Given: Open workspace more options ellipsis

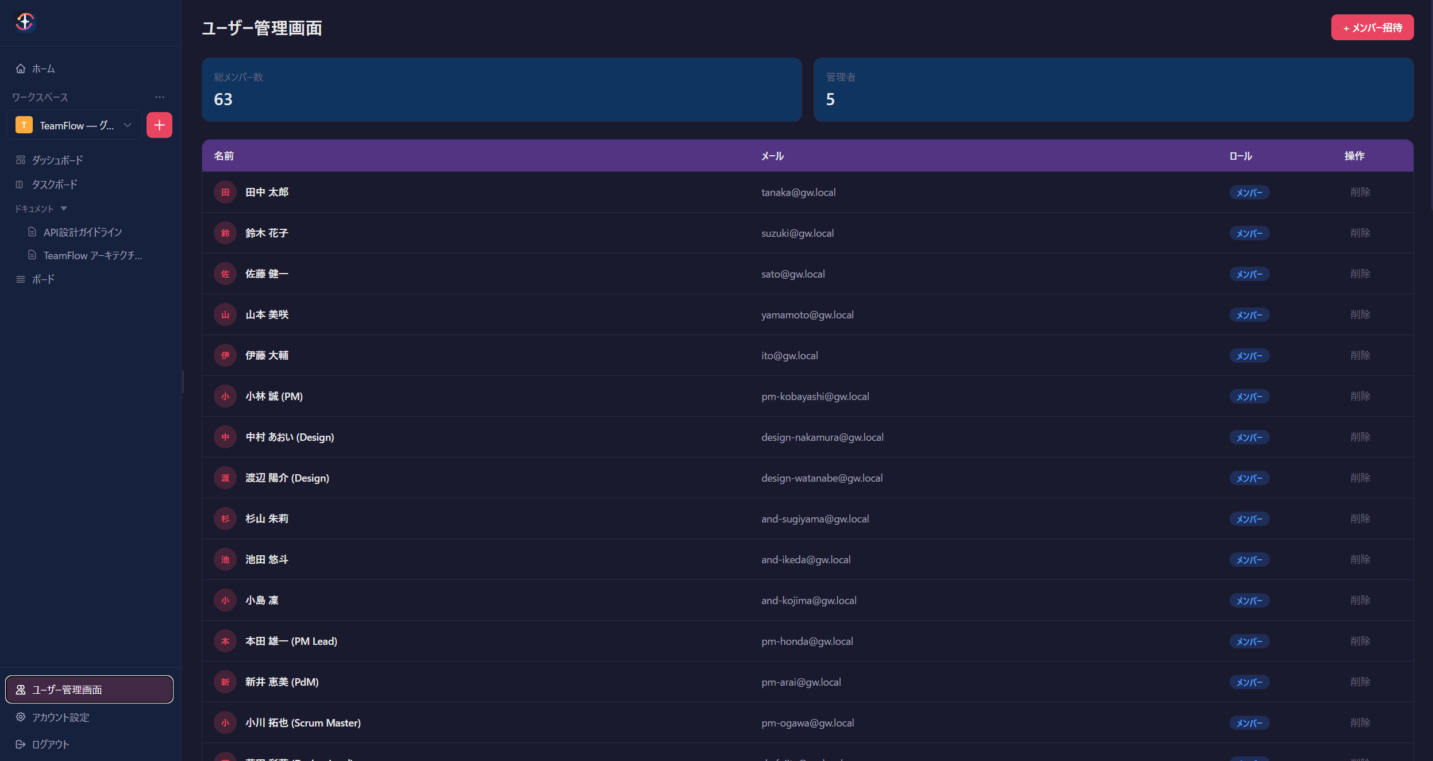Looking at the screenshot, I should [160, 97].
